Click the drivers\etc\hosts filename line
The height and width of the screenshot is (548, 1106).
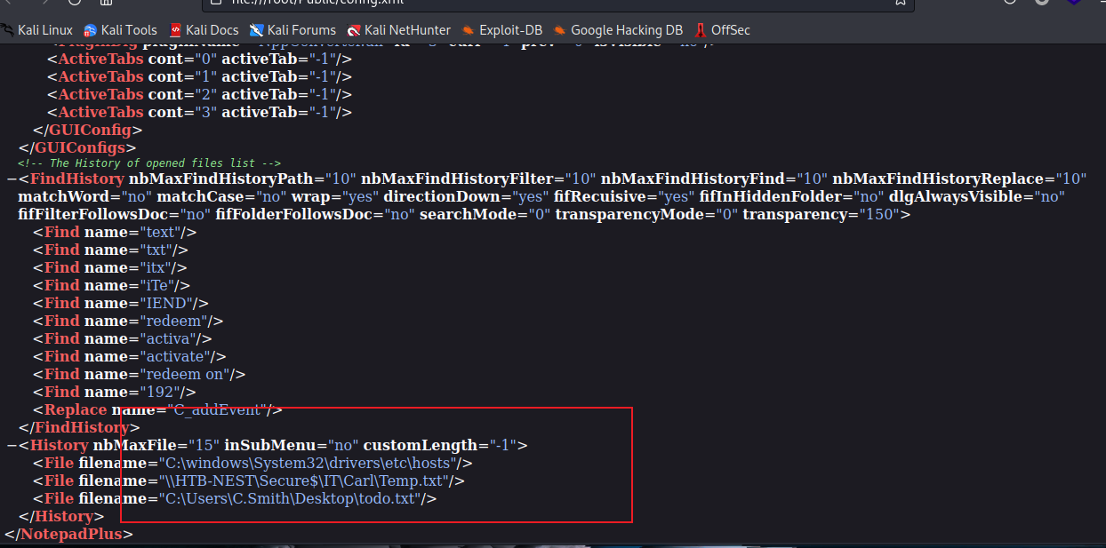[x=252, y=463]
